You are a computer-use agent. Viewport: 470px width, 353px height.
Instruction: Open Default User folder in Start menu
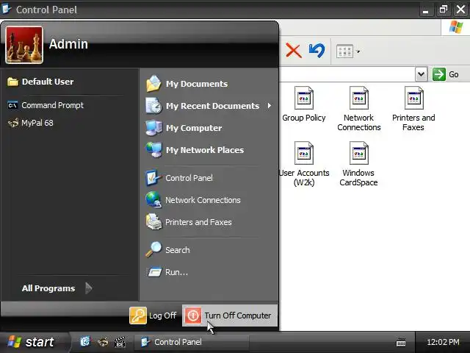tap(40, 82)
